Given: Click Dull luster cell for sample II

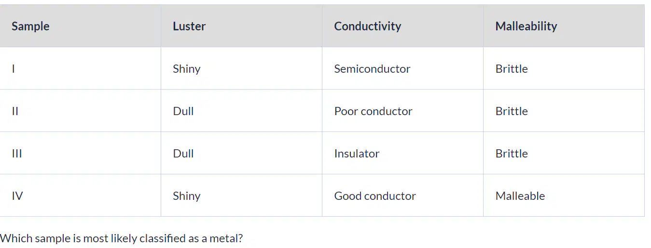Looking at the screenshot, I should click(x=183, y=111).
